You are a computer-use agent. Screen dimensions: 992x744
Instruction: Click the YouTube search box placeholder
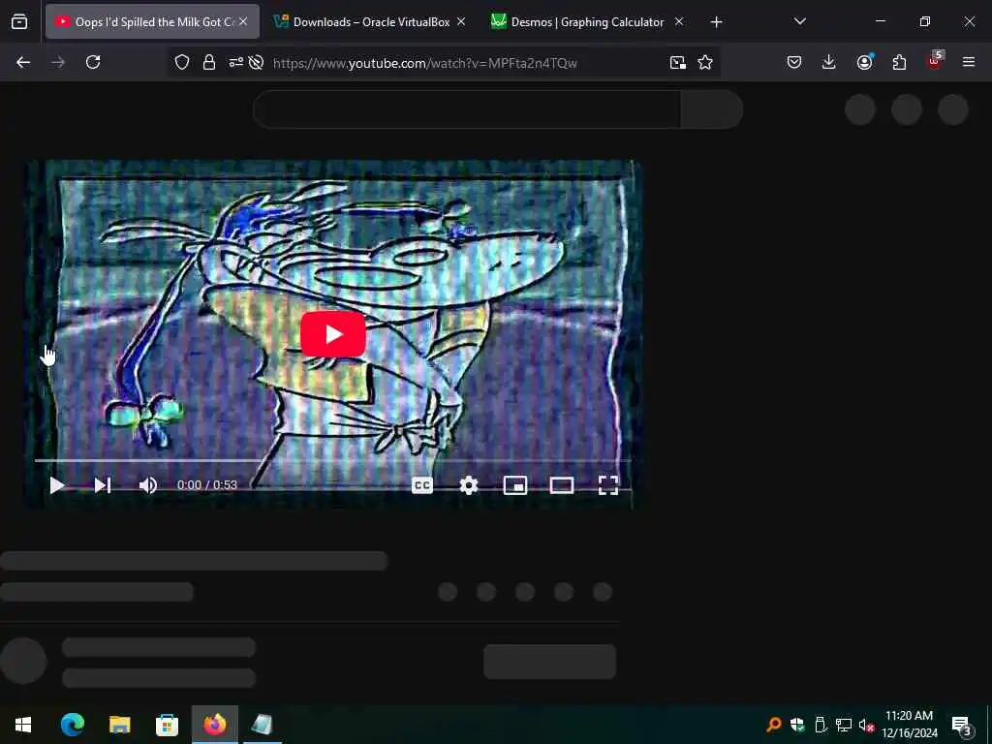tap(467, 109)
